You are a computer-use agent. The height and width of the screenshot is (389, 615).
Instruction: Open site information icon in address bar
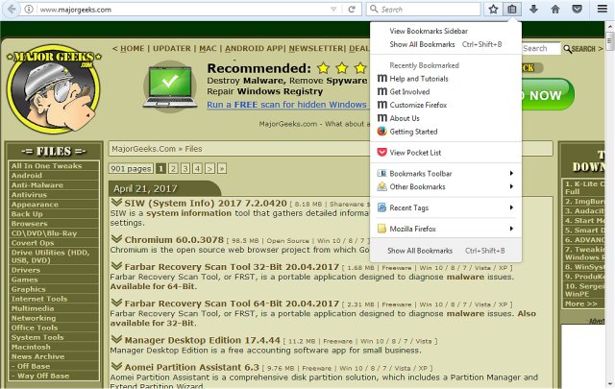[x=29, y=9]
